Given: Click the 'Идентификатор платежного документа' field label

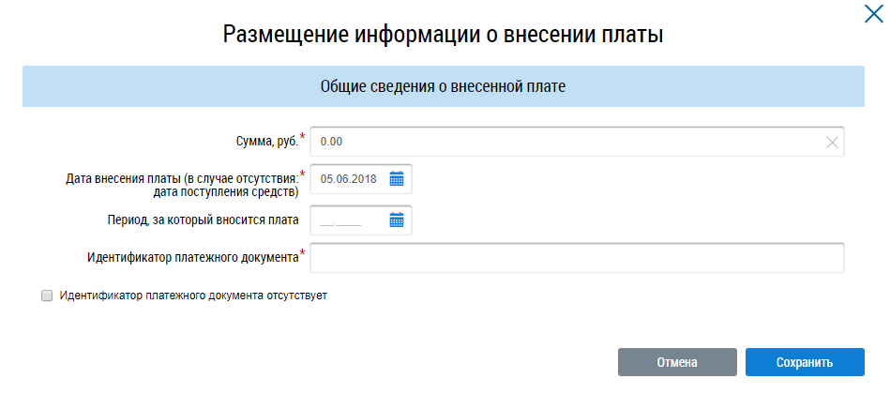Looking at the screenshot, I should tap(193, 258).
